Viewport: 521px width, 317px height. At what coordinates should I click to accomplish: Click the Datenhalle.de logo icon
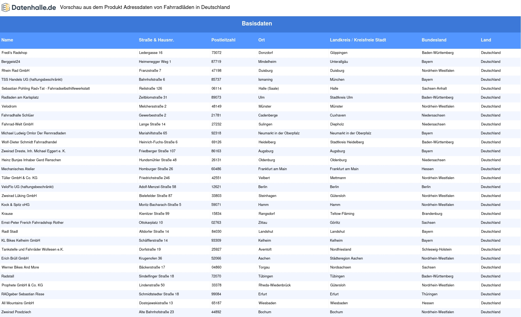pyautogui.click(x=6, y=8)
